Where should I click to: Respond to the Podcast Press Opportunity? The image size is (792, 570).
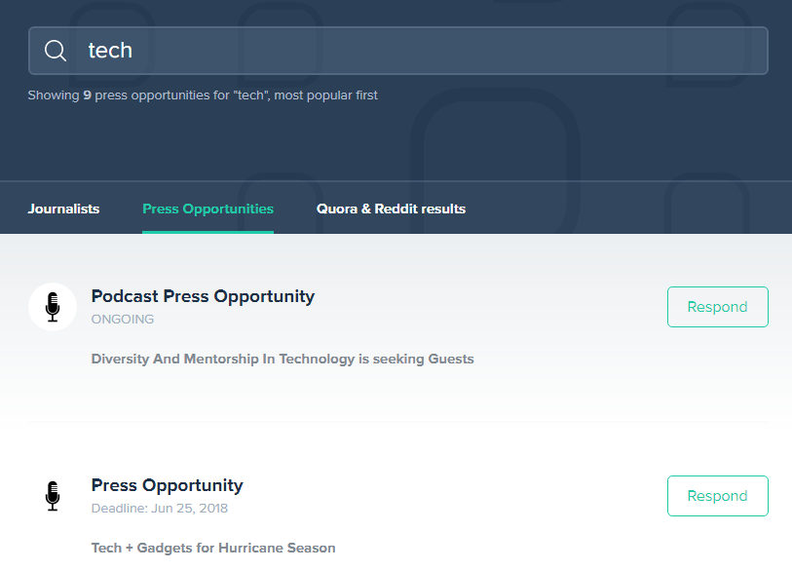pos(717,307)
